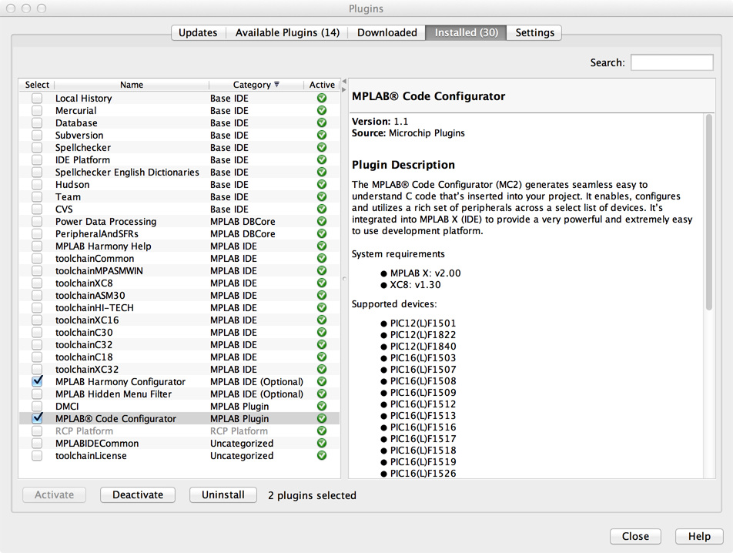Click the Uninstall button
The image size is (733, 553).
(x=223, y=495)
